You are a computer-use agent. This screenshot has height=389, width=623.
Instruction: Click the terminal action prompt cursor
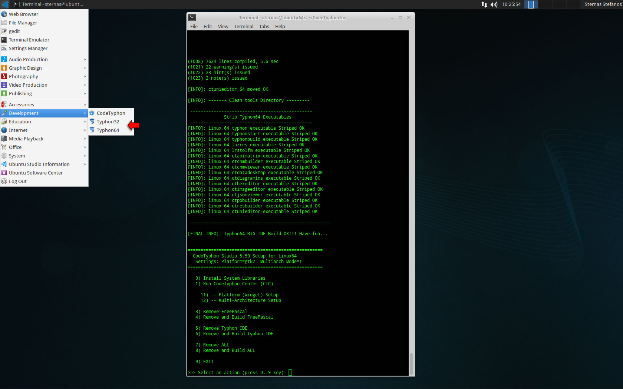290,372
